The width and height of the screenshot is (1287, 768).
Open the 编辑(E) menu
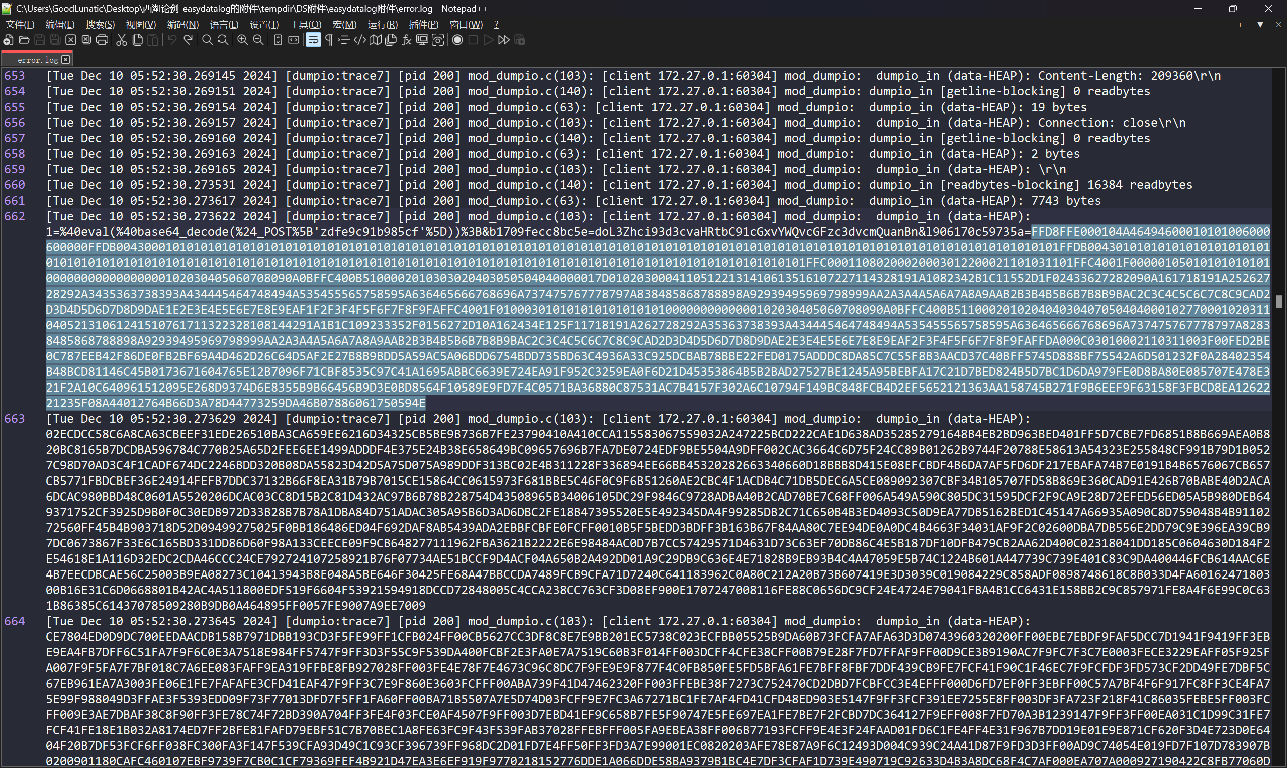point(60,24)
